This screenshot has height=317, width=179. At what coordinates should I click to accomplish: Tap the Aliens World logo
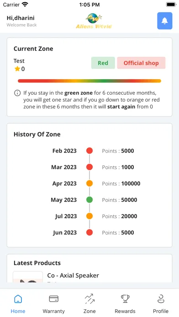(x=94, y=21)
